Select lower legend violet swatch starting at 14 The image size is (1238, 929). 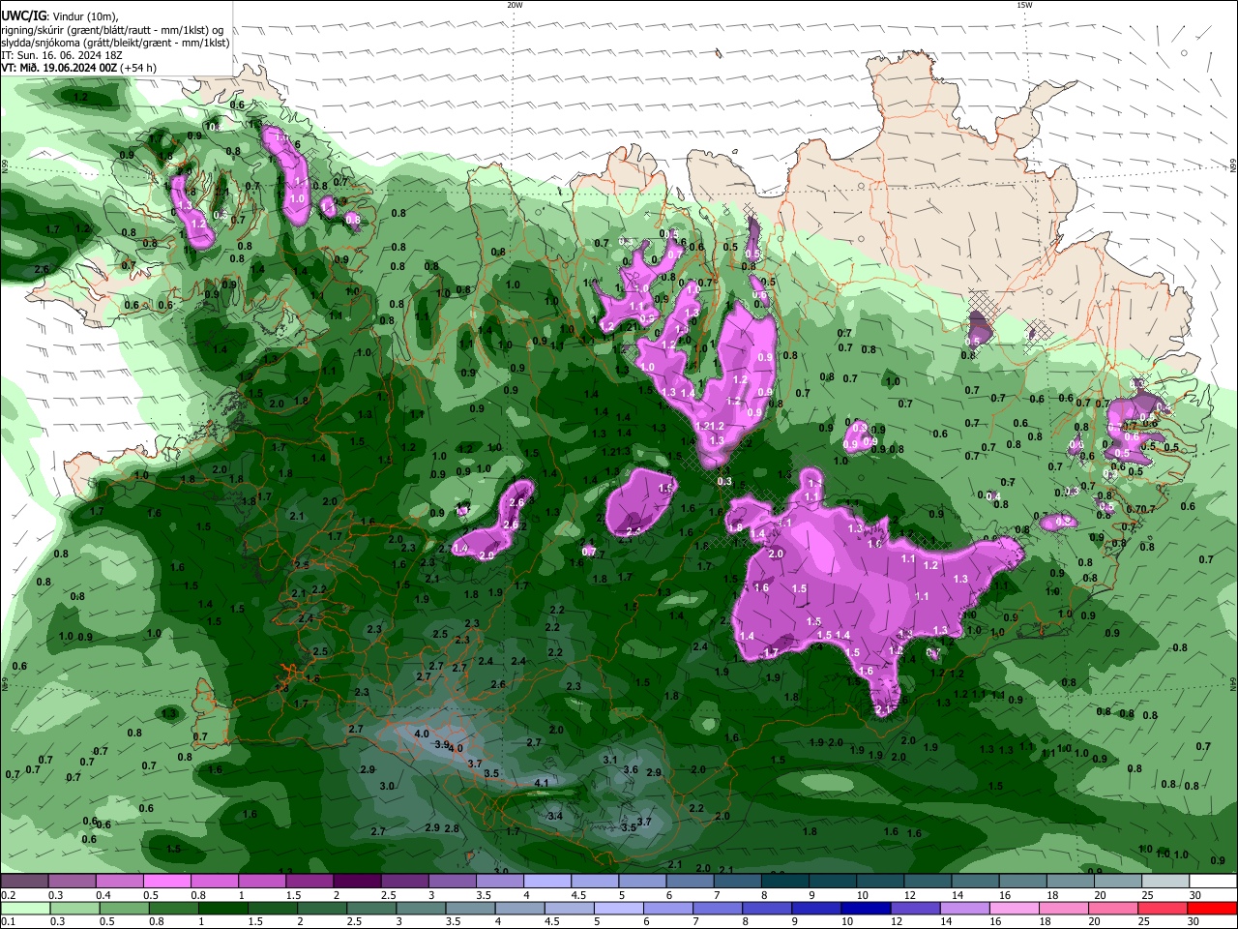click(966, 909)
